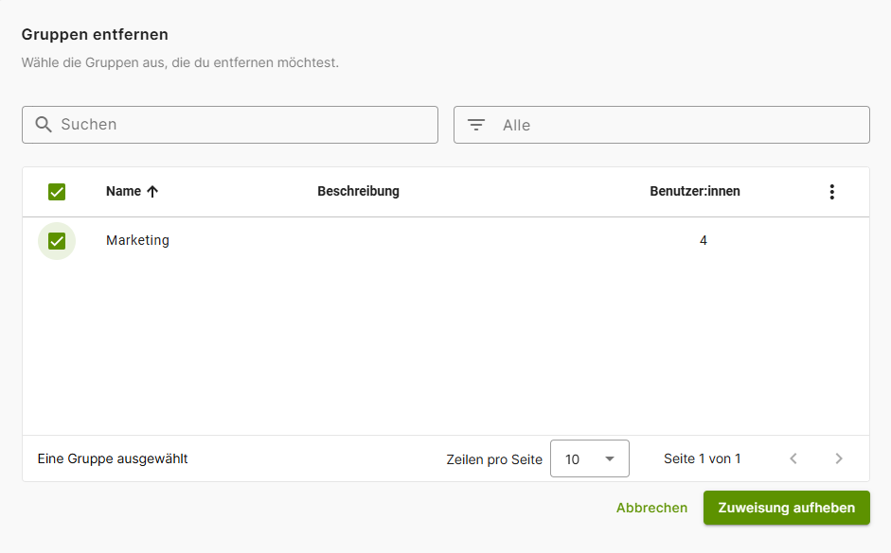Screen dimensions: 891x553
Task: Select the Marketing group name
Action: coord(137,240)
